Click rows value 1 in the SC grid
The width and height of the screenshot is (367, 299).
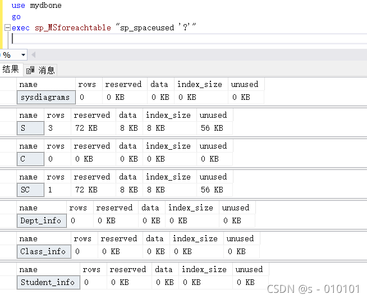58,190
